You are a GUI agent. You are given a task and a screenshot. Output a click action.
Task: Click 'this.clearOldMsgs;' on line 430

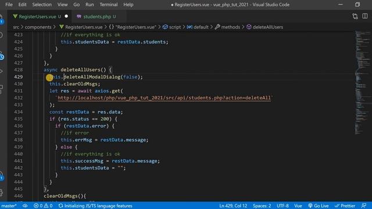[75, 84]
